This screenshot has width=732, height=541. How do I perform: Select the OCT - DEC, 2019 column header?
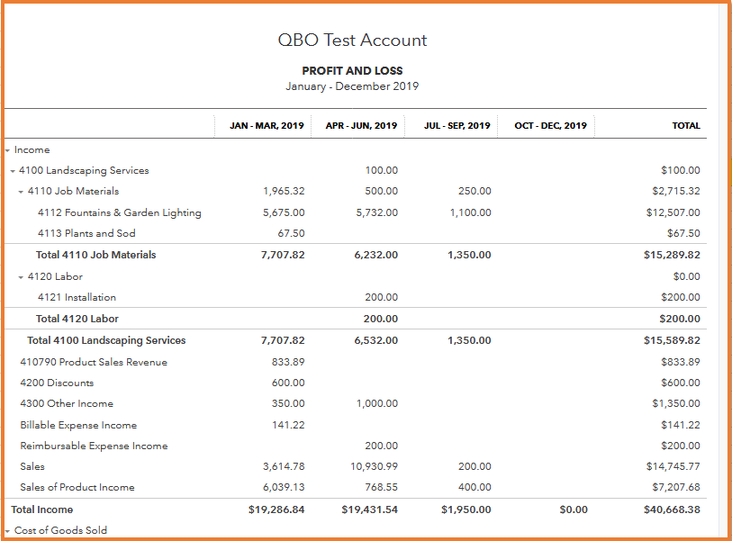pyautogui.click(x=550, y=126)
